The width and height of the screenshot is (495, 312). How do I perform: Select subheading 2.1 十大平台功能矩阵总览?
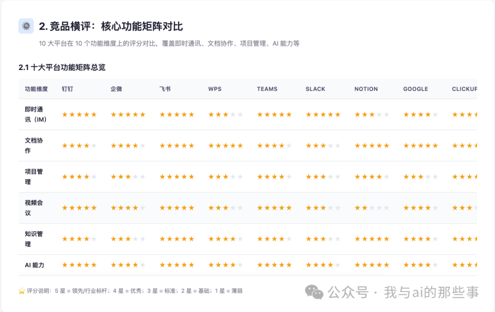[62, 67]
